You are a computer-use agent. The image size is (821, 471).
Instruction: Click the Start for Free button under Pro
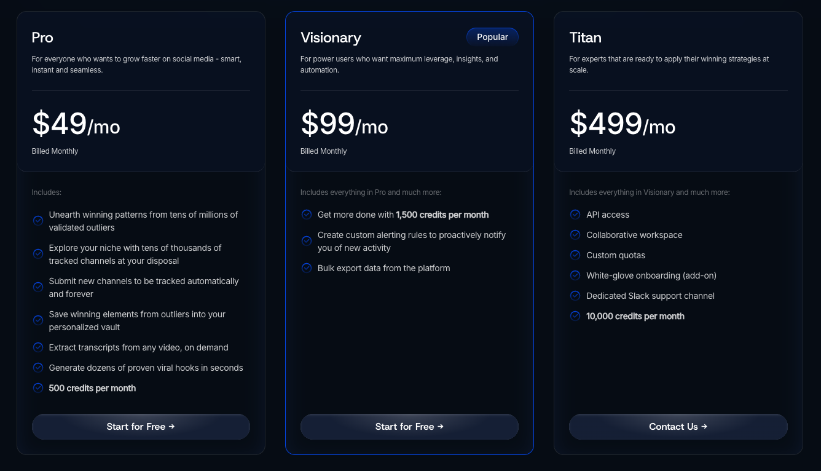[141, 427]
